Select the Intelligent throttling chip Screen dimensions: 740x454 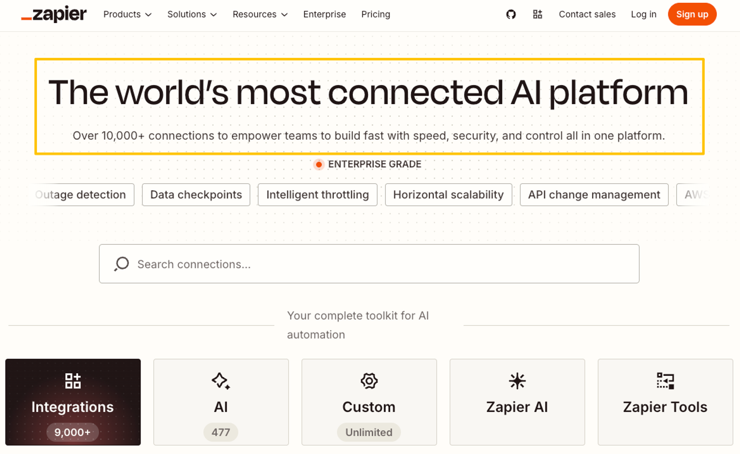(x=317, y=195)
